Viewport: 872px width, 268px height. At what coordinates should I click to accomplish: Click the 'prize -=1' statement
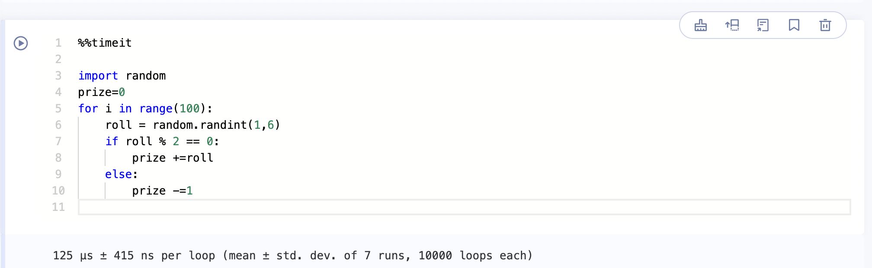(162, 191)
